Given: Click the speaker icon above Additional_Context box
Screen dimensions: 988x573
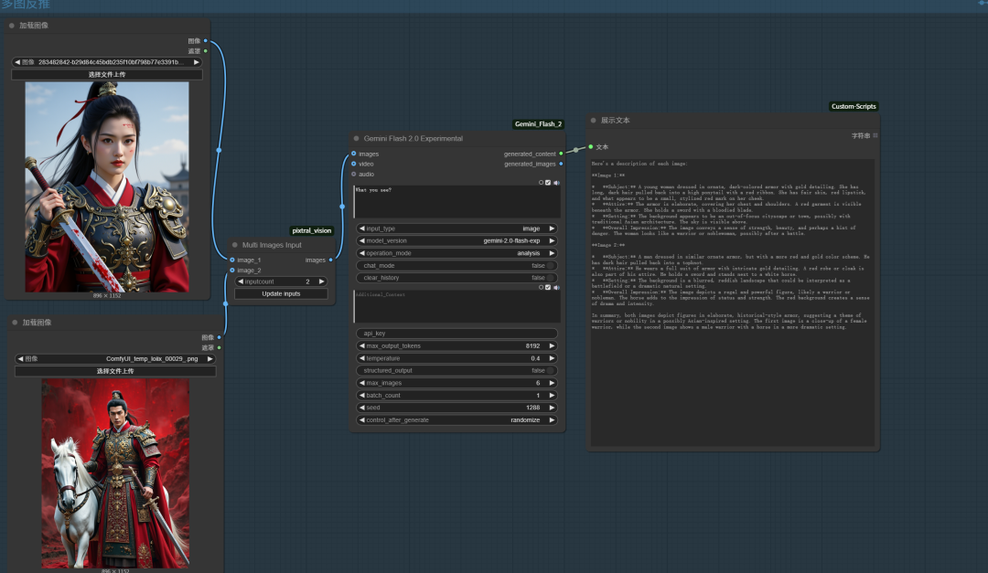Looking at the screenshot, I should pyautogui.click(x=555, y=287).
